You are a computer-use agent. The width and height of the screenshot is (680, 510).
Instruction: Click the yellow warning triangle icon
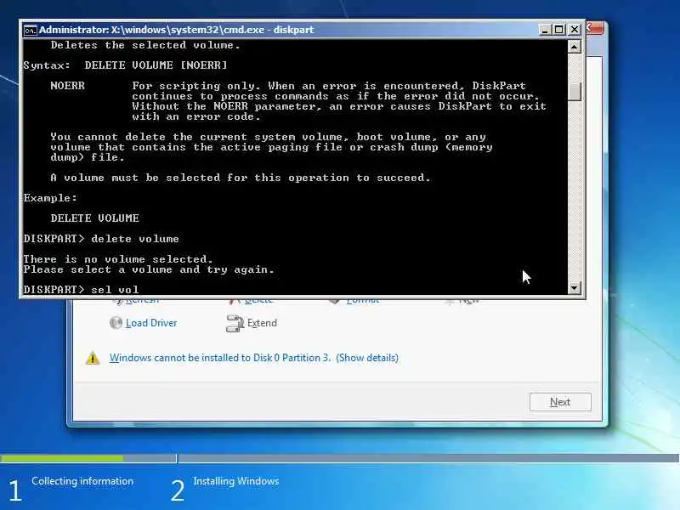(x=93, y=358)
